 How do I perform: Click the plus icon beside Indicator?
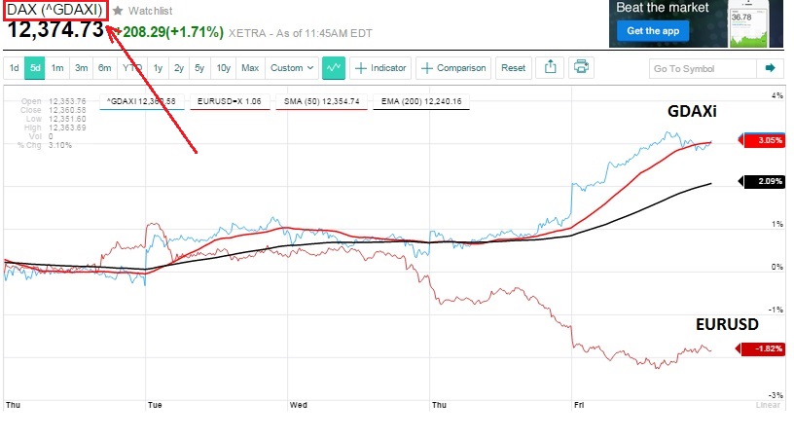pyautogui.click(x=361, y=68)
